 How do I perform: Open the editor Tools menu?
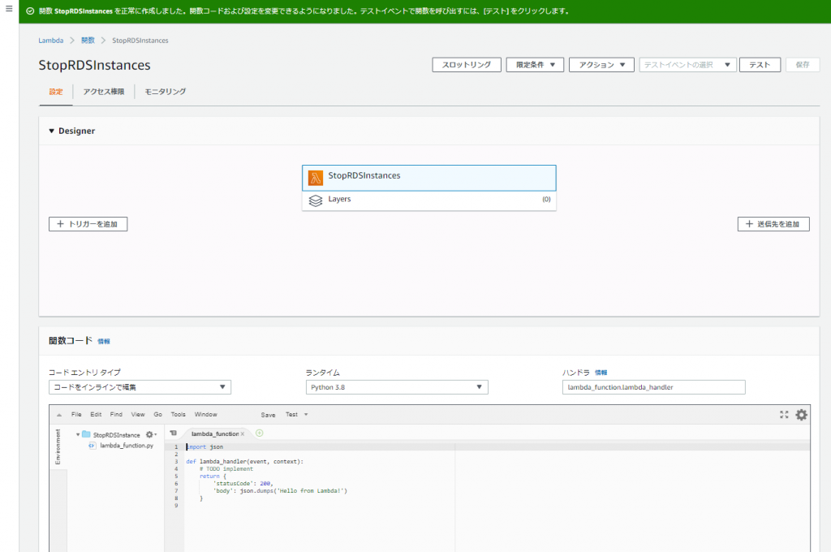coord(178,415)
